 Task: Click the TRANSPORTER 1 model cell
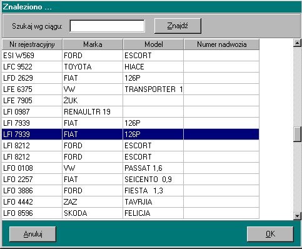pos(153,89)
